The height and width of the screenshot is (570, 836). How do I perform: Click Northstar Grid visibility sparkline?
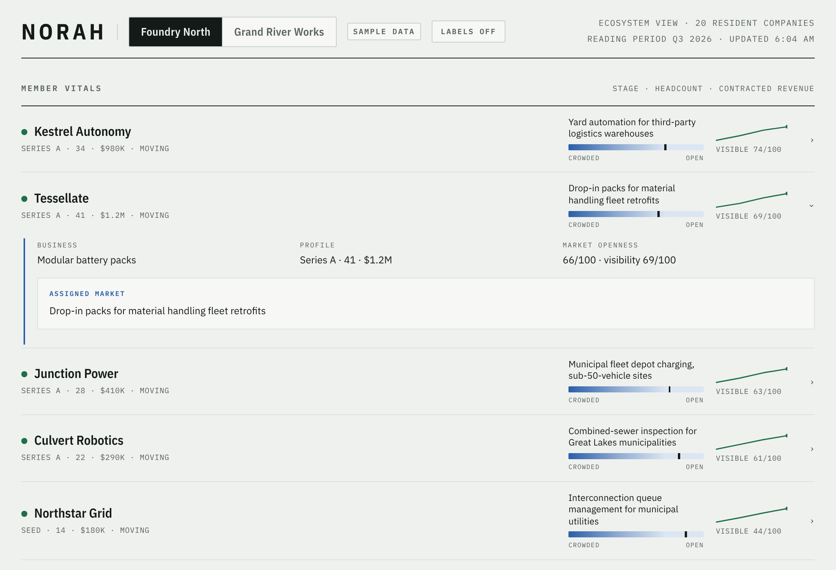tap(752, 515)
